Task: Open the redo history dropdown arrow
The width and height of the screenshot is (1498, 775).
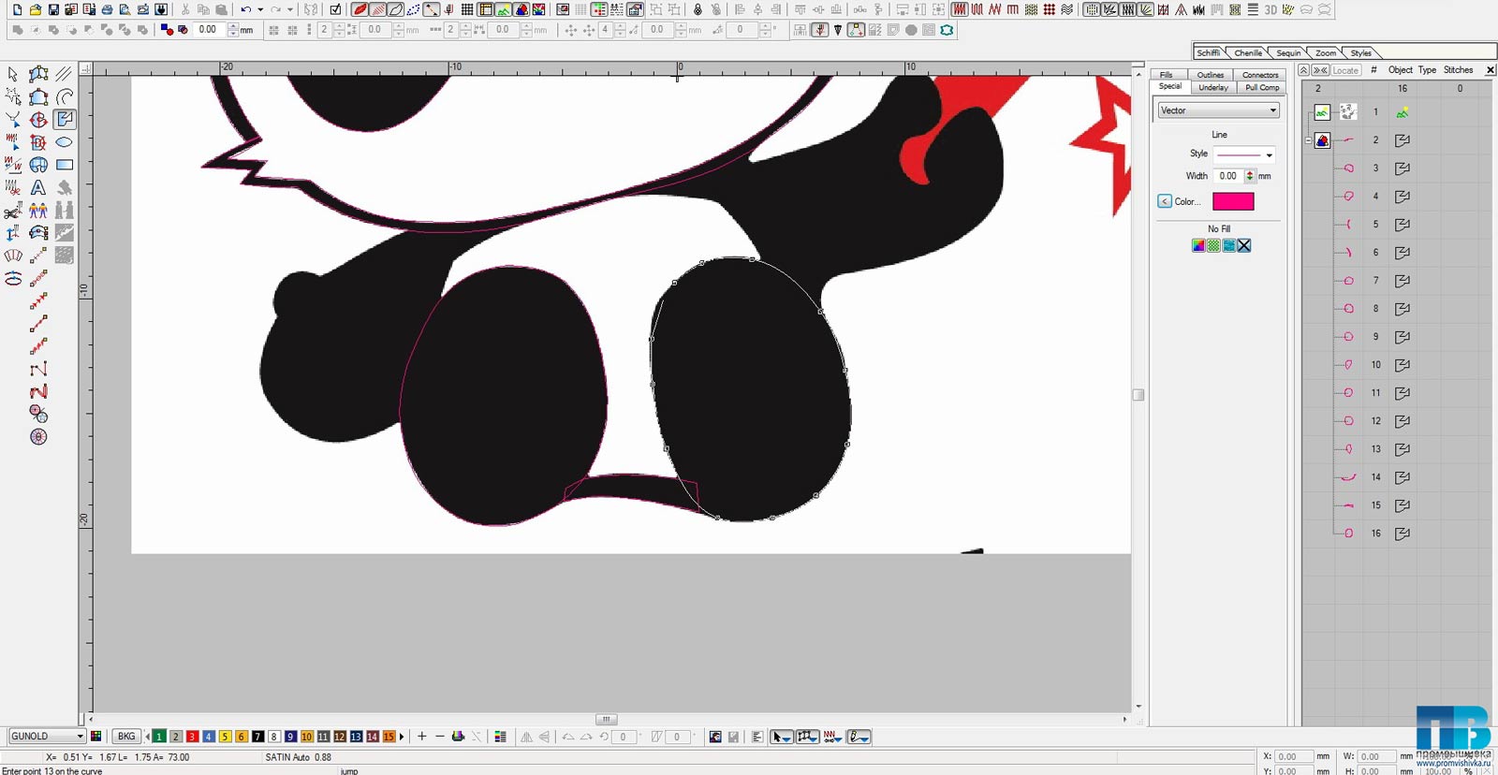Action: coord(290,9)
